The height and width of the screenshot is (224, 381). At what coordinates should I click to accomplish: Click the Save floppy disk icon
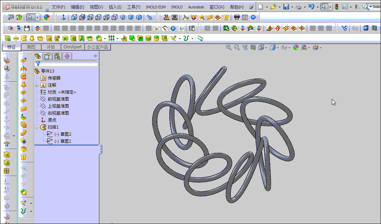[x=286, y=7]
